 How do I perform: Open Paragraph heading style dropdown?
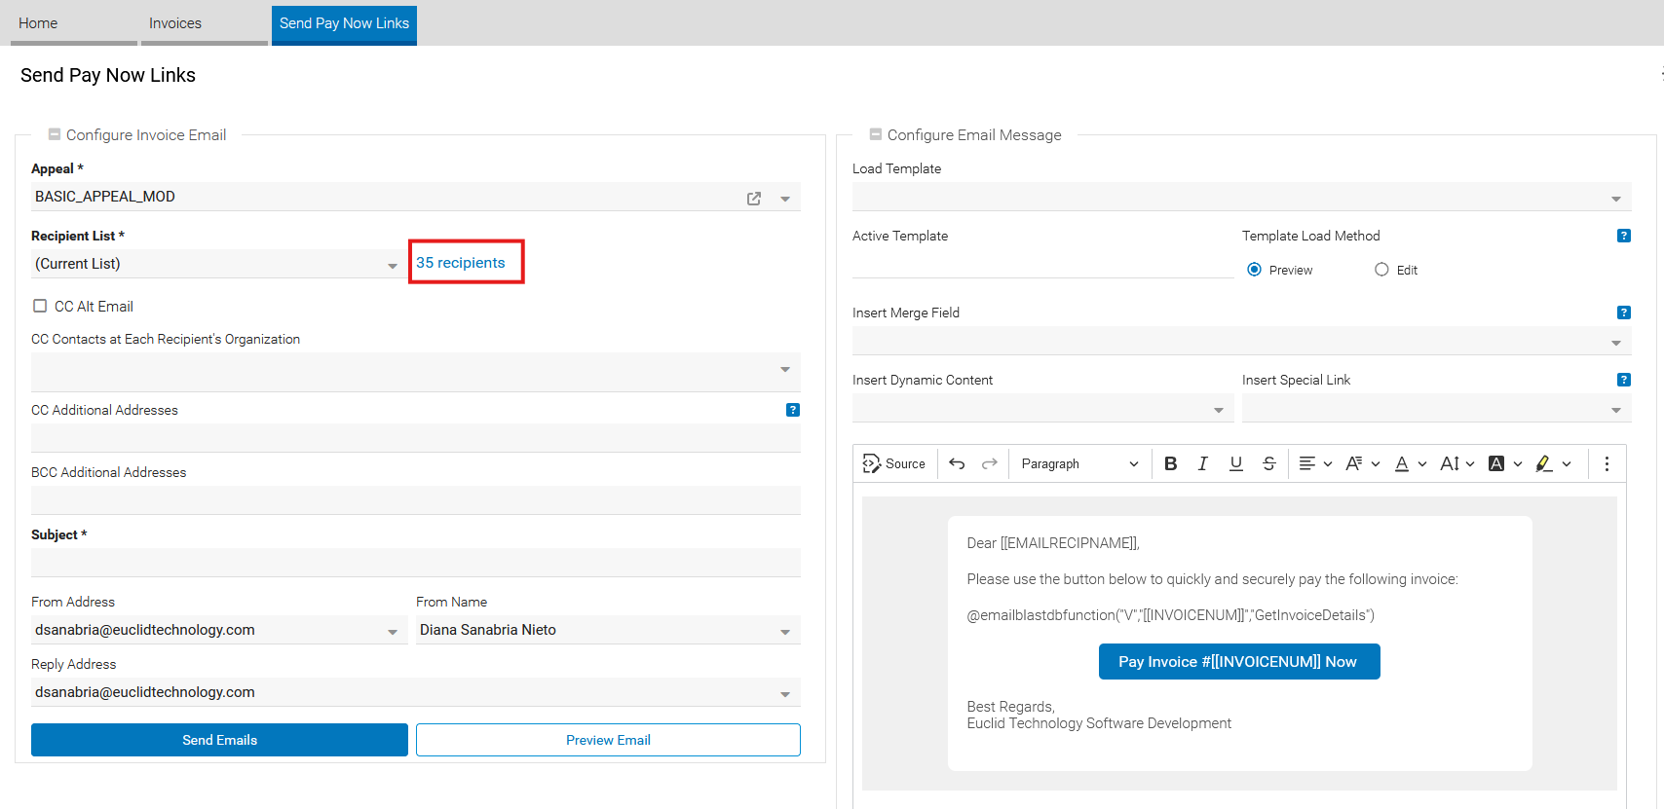[1078, 463]
